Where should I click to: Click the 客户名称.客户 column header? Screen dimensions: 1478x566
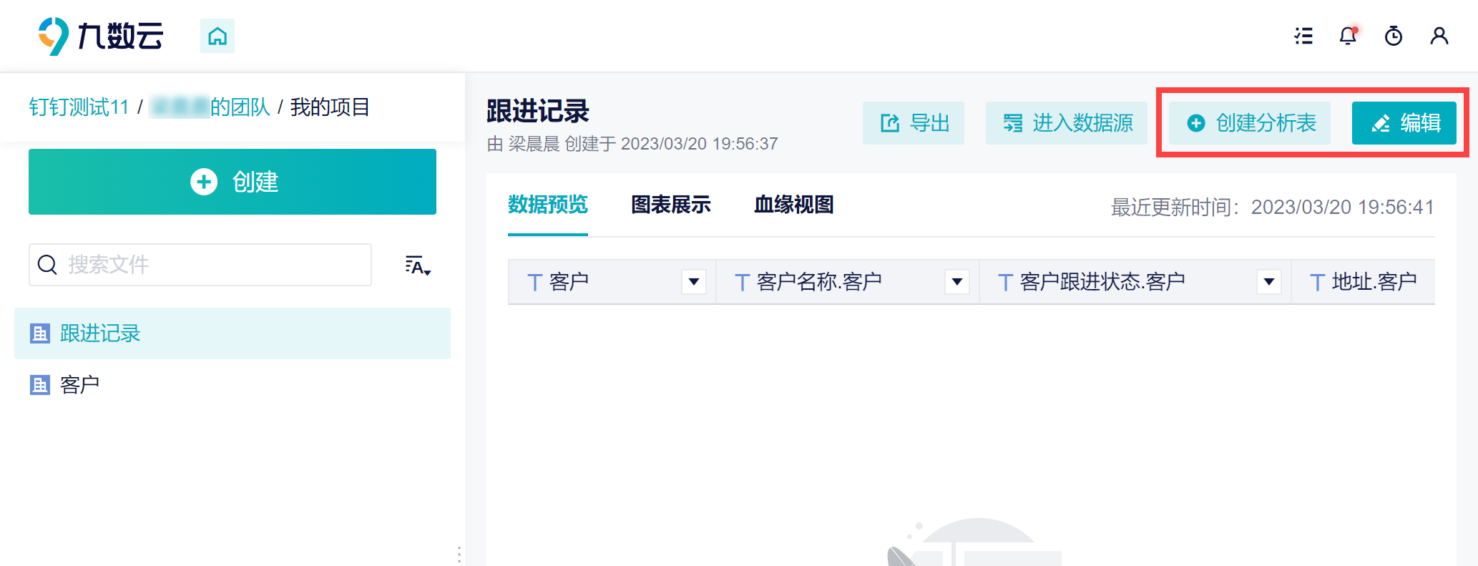[848, 282]
